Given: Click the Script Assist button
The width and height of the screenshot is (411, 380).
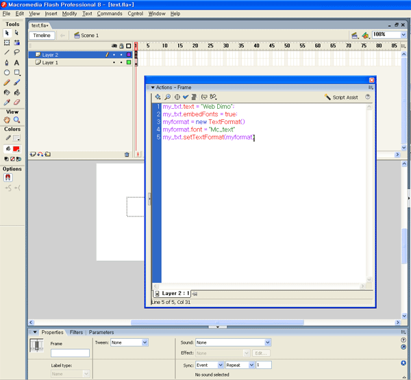Looking at the screenshot, I should coord(341,97).
